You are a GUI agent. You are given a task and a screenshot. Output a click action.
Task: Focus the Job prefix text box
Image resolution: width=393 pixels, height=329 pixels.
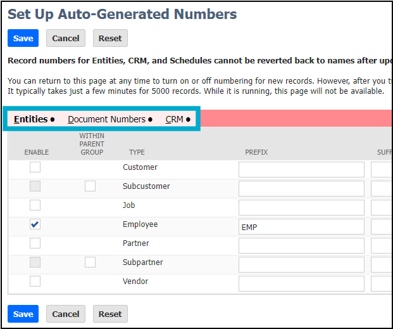pyautogui.click(x=301, y=207)
